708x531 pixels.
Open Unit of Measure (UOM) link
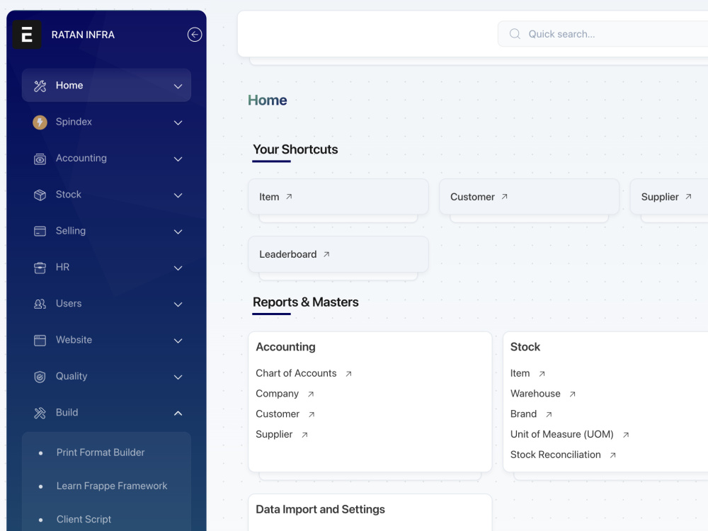(561, 435)
